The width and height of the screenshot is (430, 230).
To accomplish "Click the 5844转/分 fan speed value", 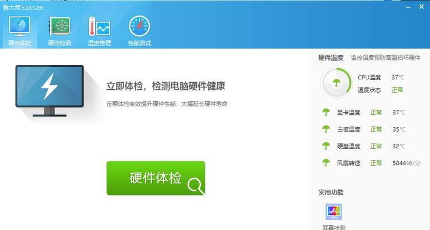I will (x=406, y=163).
